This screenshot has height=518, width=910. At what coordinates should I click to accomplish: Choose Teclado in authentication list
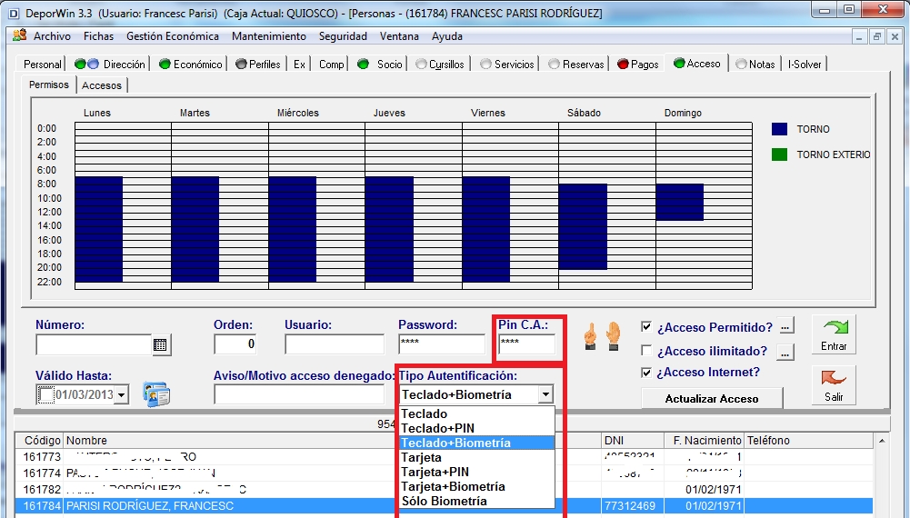click(x=476, y=413)
